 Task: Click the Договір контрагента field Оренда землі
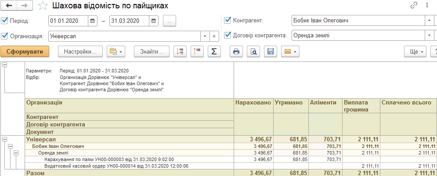[x=358, y=36]
